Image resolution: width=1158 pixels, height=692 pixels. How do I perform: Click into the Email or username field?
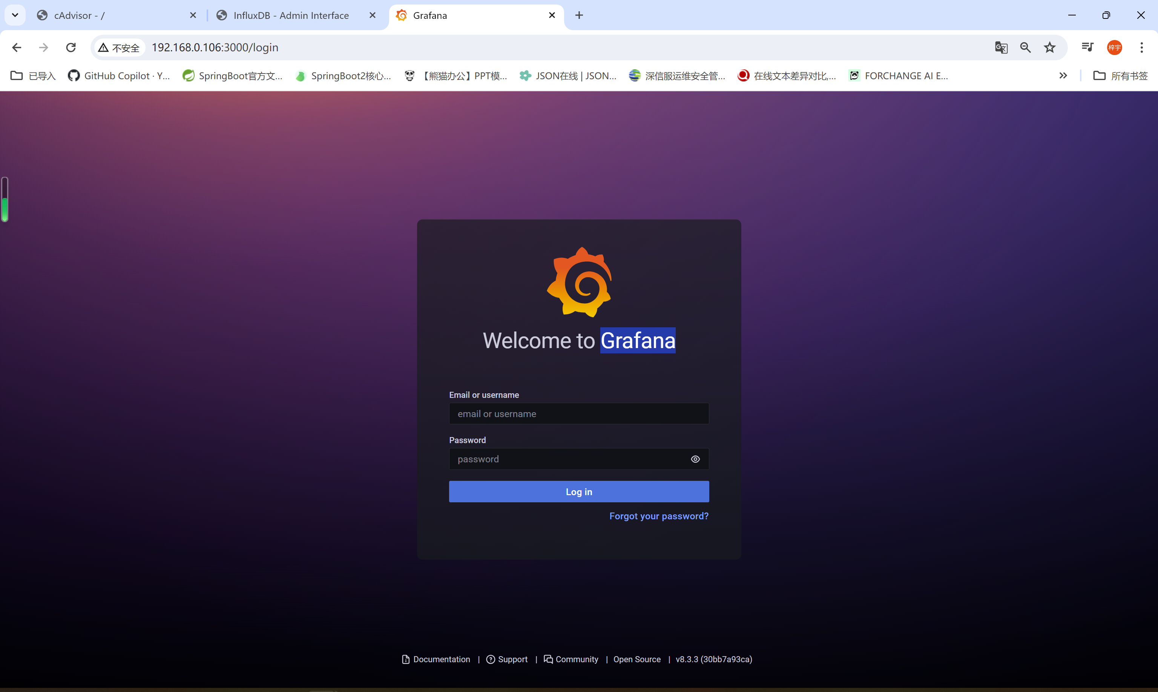(x=579, y=414)
